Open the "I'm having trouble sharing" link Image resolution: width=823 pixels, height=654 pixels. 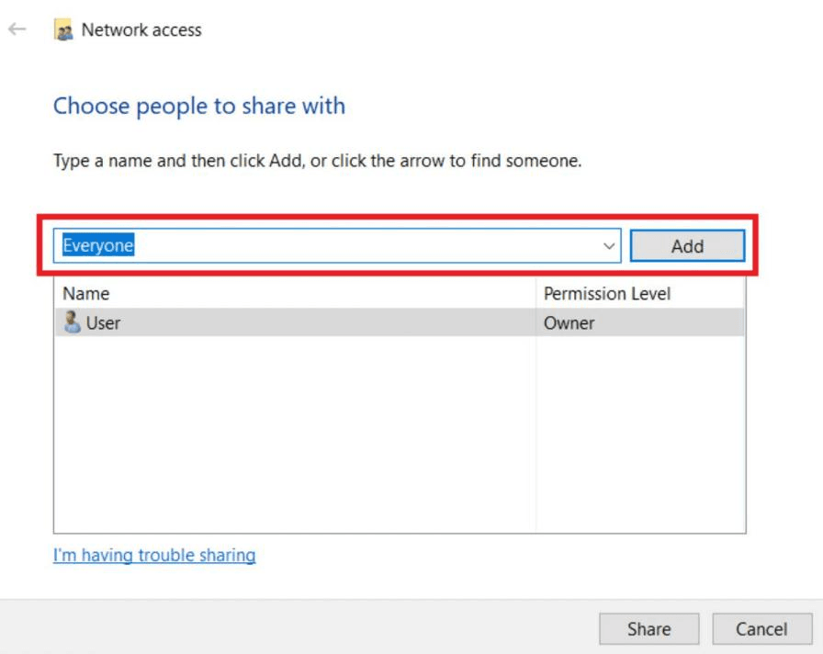coord(154,555)
